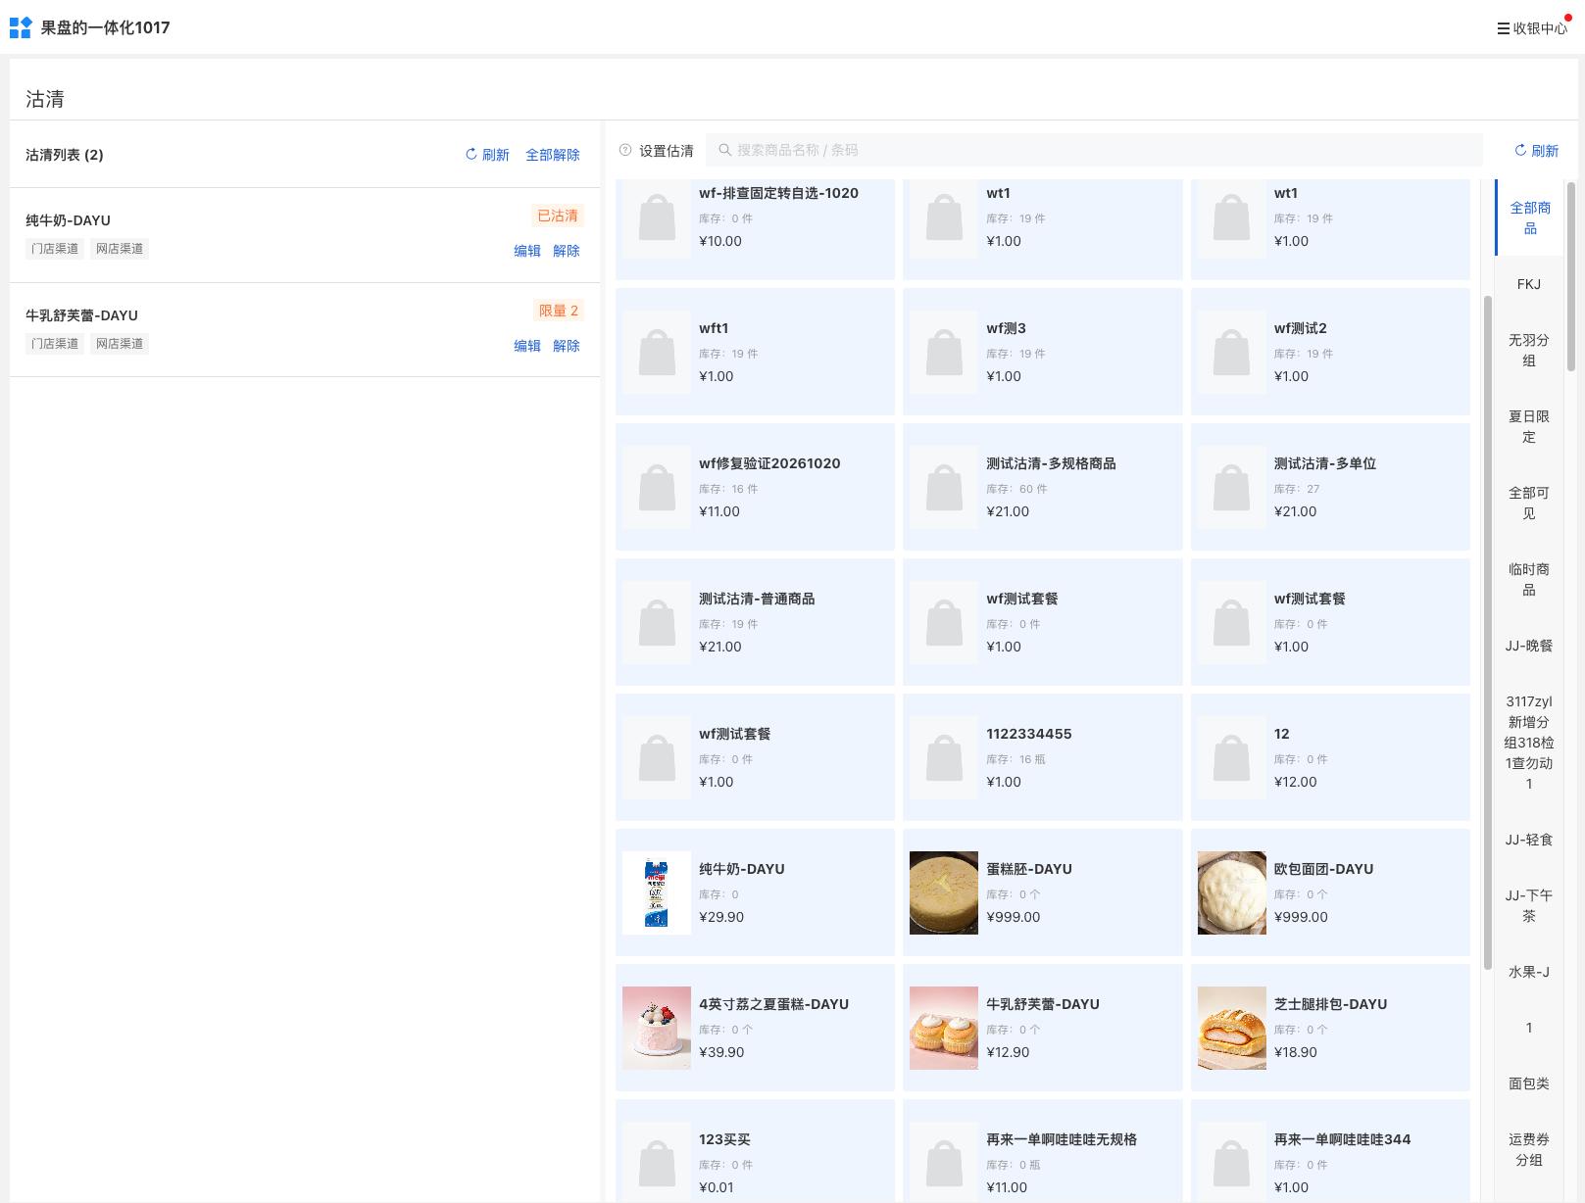Select the 芝士腿排包-DAYU sandwich image
1585x1203 pixels.
click(1232, 1028)
